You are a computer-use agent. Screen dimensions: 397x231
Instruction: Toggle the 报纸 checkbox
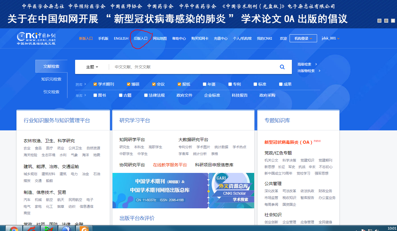tap(179, 84)
